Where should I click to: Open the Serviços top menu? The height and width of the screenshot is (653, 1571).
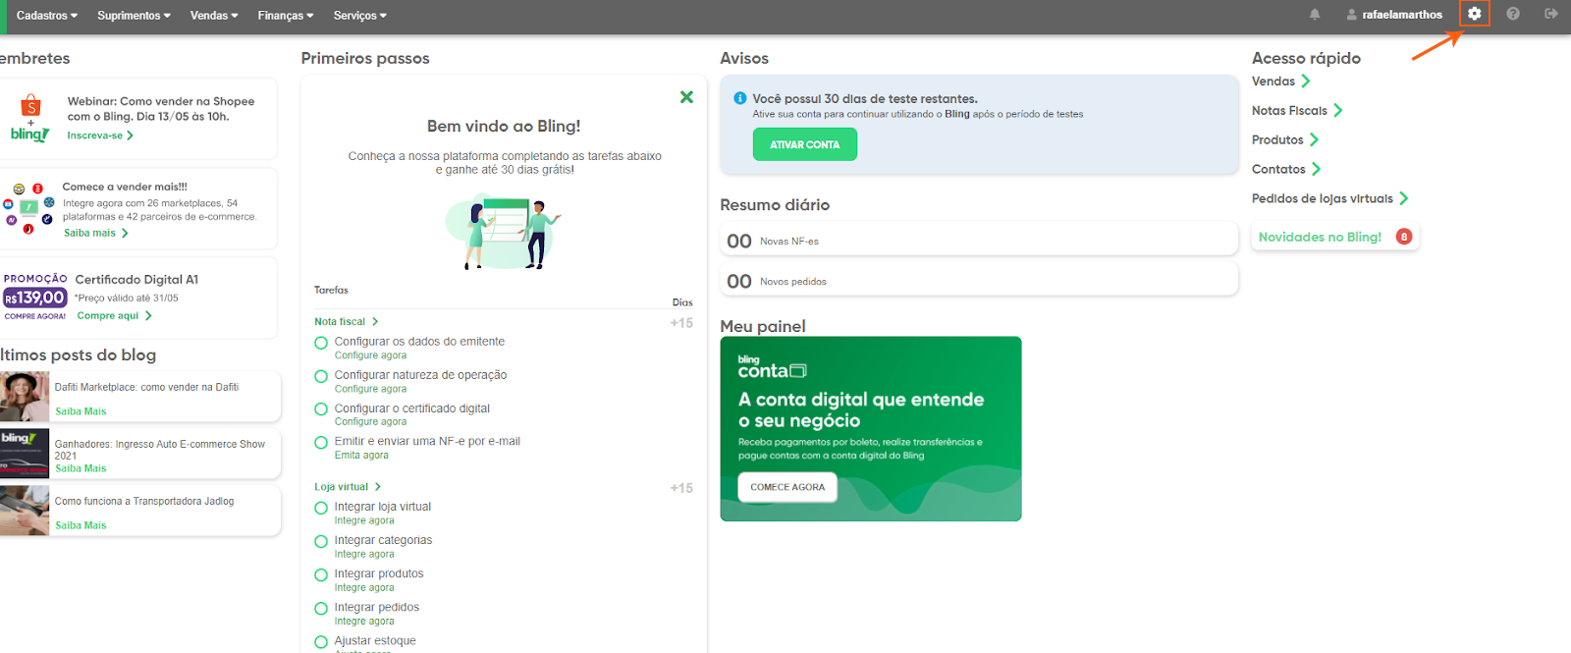click(x=359, y=15)
